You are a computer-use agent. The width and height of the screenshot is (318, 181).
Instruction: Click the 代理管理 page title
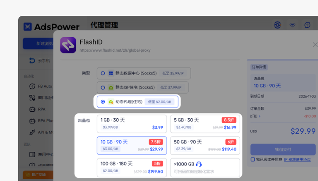tap(104, 25)
